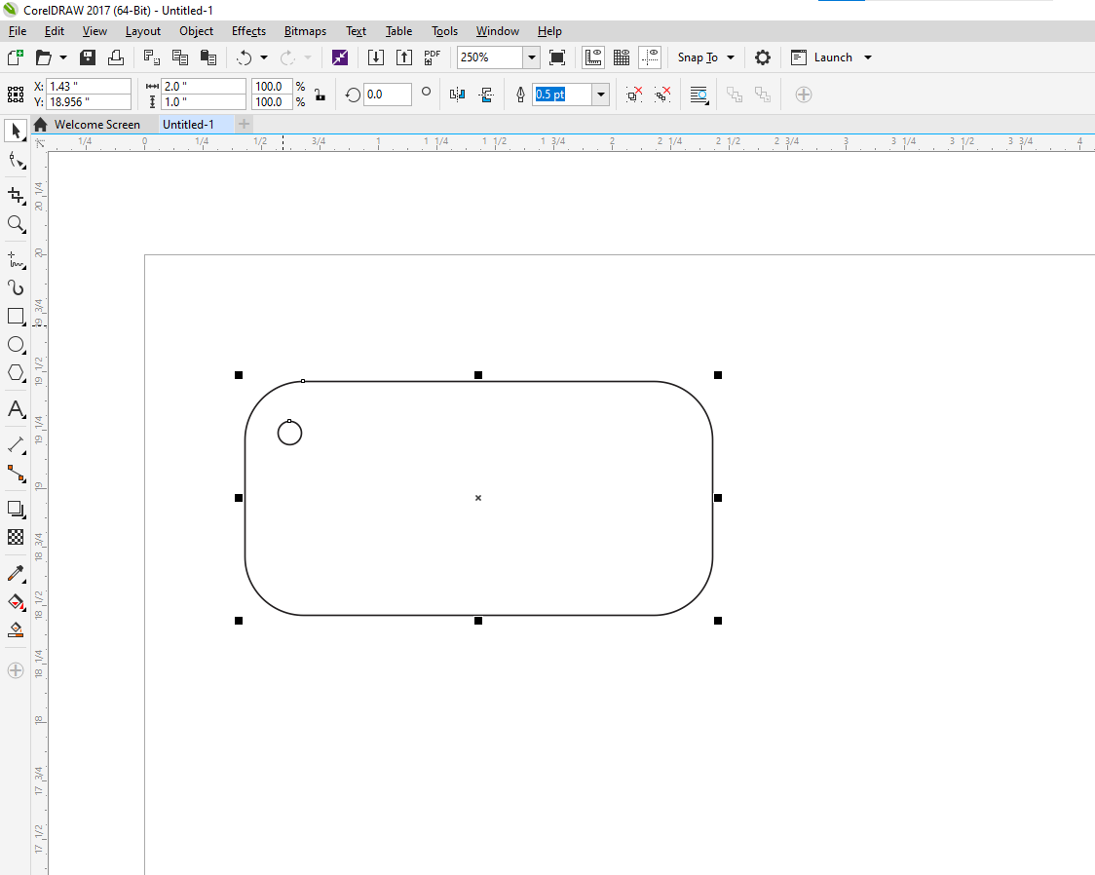1095x875 pixels.
Task: Activate the Zoom tool in the toolbox
Action: coord(16,224)
